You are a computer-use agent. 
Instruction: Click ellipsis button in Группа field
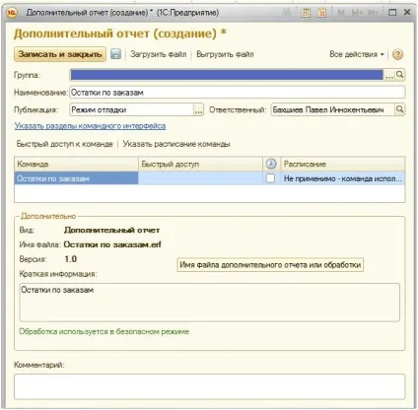(x=389, y=75)
